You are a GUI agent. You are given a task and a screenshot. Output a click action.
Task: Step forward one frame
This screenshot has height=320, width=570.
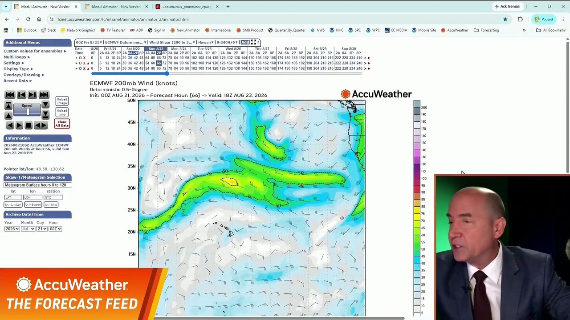tap(32, 95)
